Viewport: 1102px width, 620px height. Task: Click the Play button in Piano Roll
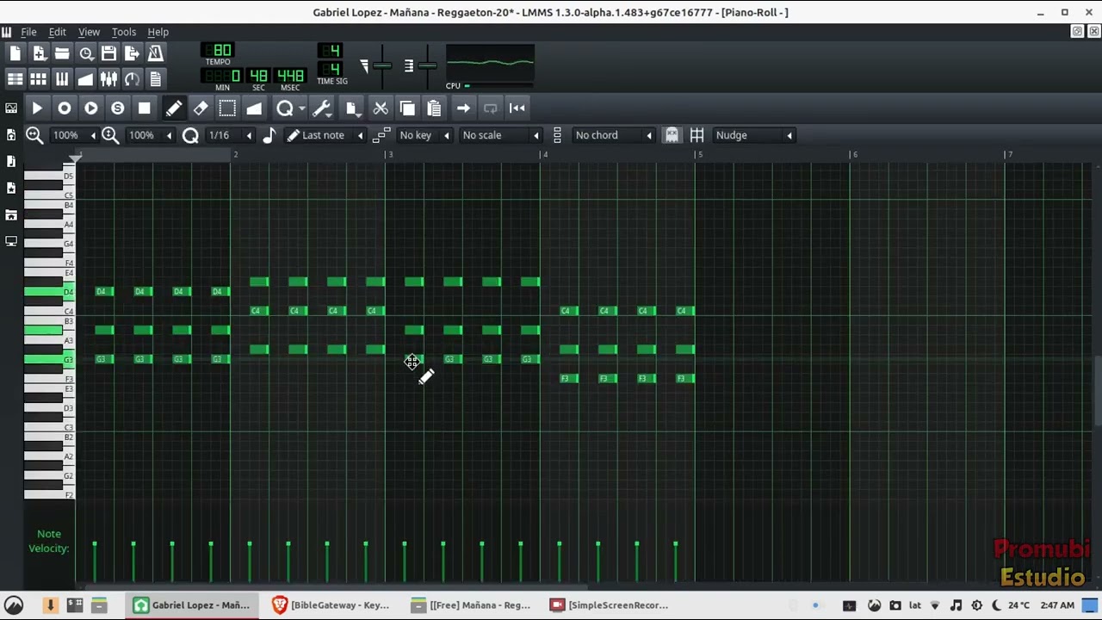(37, 108)
